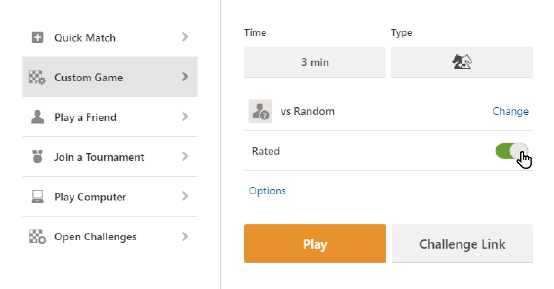
Task: Select the Custom Game menu entry
Action: point(88,77)
